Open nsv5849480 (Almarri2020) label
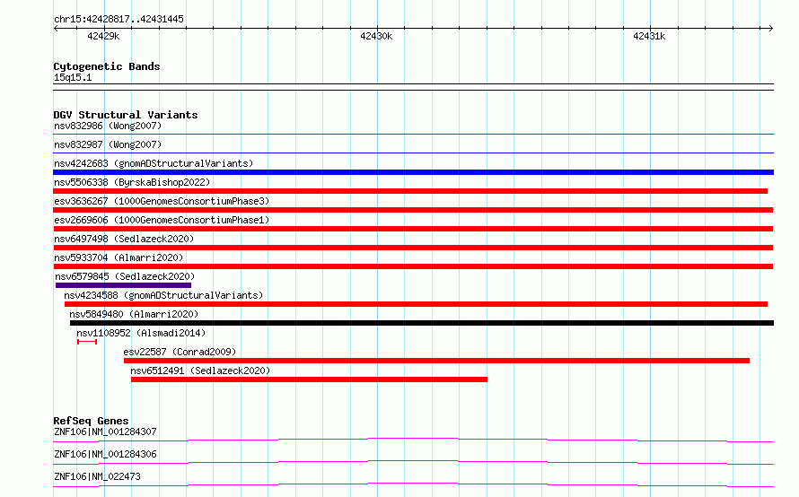The image size is (799, 497). (134, 314)
